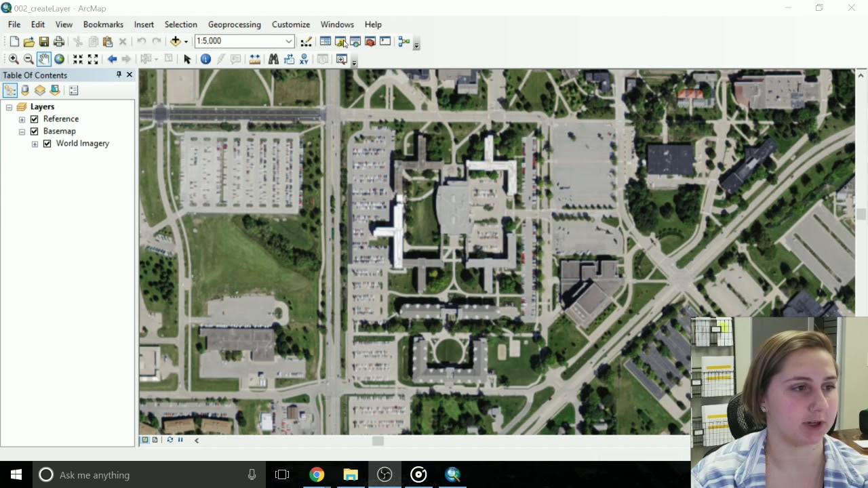
Task: Uncheck the Basemap layer checkbox
Action: click(x=34, y=131)
